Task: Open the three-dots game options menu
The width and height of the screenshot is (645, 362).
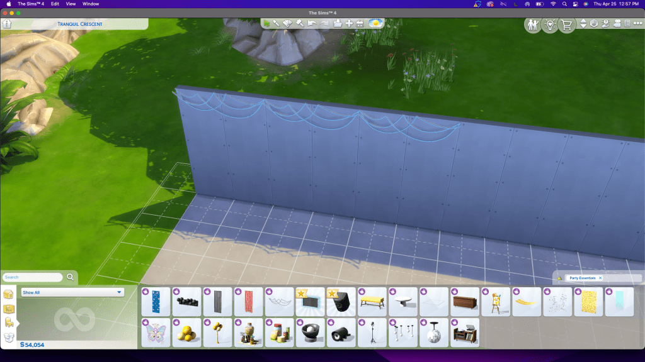Action: (x=637, y=24)
